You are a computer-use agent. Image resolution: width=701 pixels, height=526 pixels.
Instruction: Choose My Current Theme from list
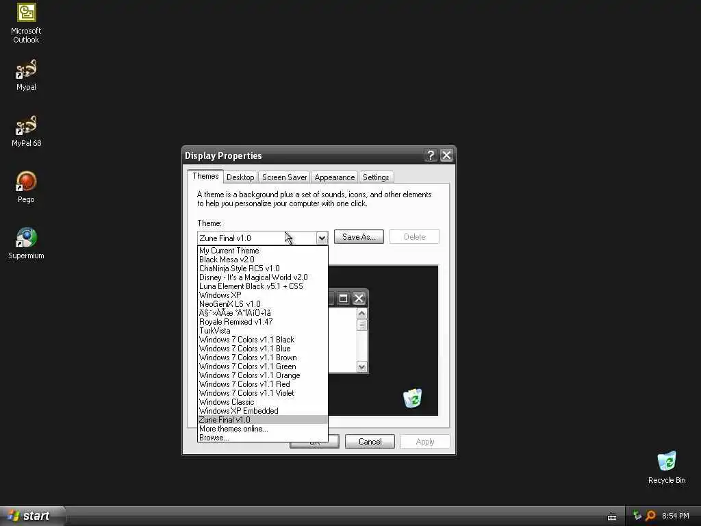click(x=262, y=251)
